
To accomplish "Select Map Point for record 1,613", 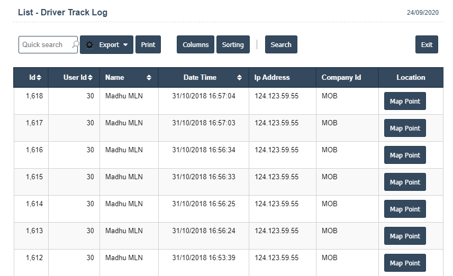I will click(x=404, y=236).
